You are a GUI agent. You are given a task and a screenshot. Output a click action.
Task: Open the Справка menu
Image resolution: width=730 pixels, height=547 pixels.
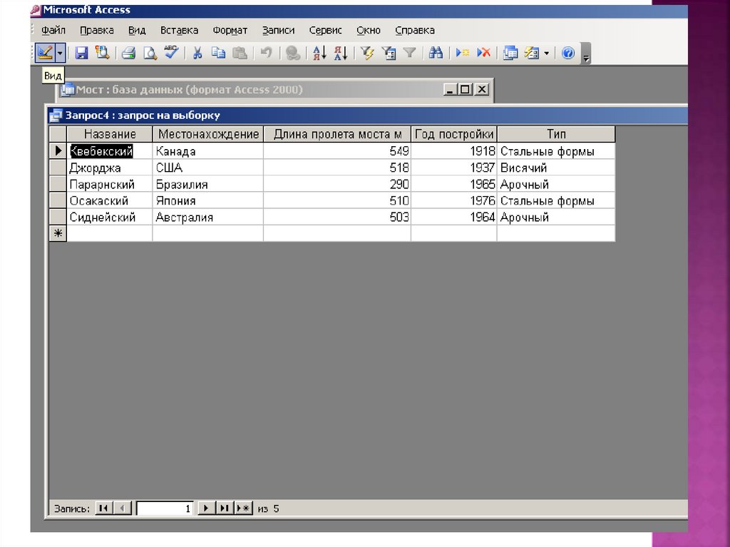tap(415, 30)
